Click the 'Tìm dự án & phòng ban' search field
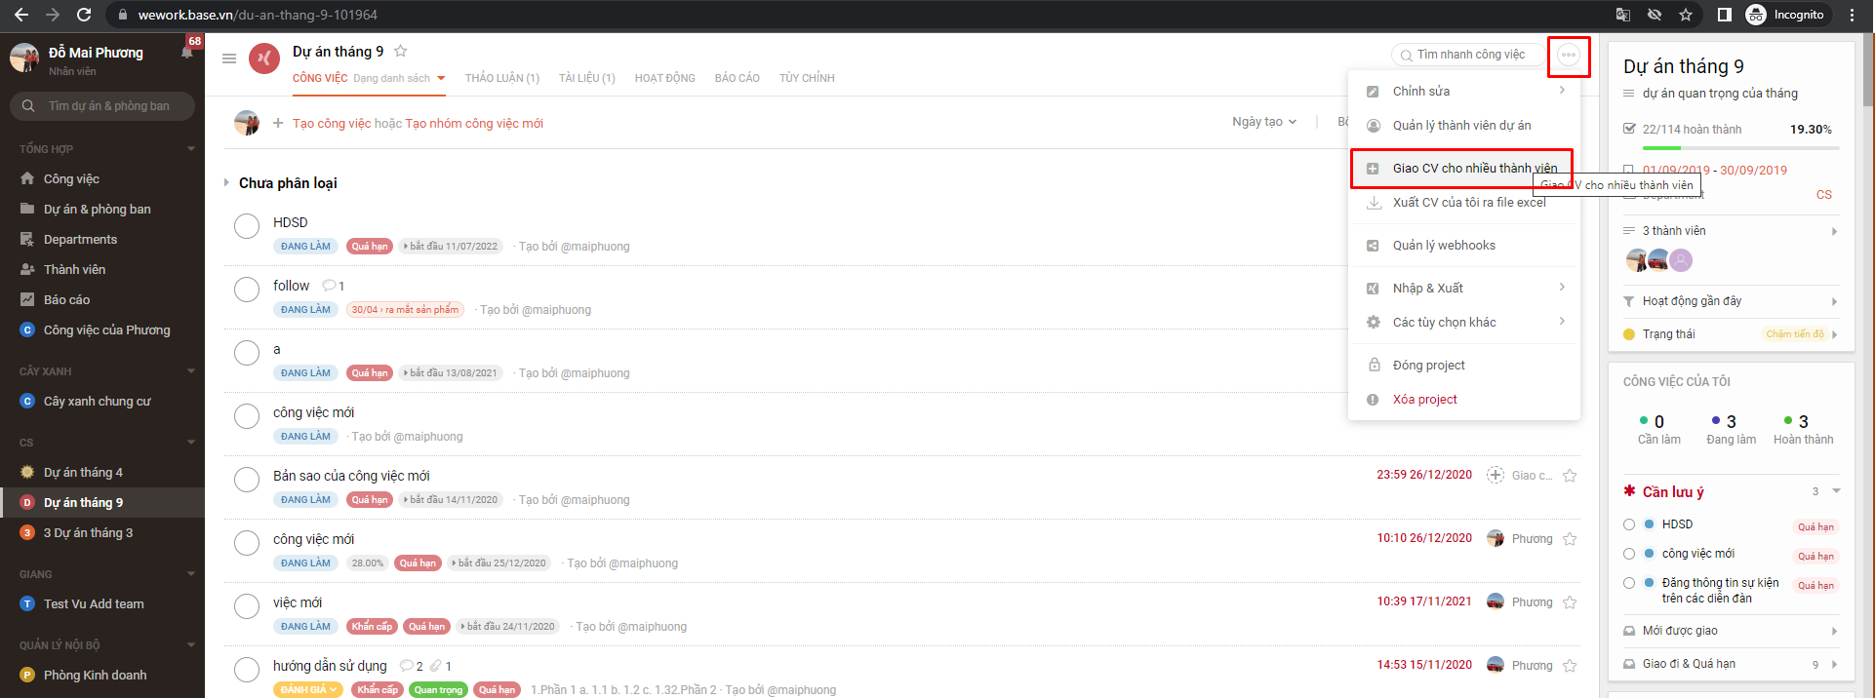The width and height of the screenshot is (1875, 698). [102, 105]
